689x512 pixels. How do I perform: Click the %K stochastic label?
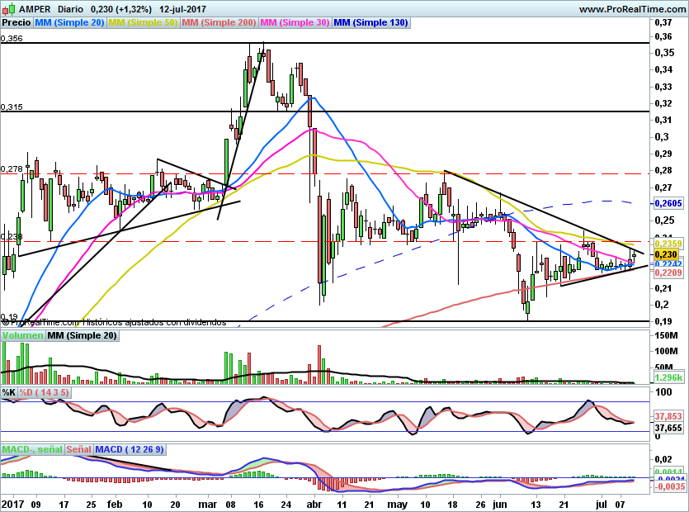pyautogui.click(x=9, y=391)
